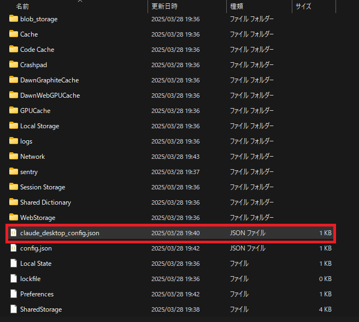Image resolution: width=359 pixels, height=322 pixels.
Task: Sort by the サイズ column header
Action: click(303, 7)
